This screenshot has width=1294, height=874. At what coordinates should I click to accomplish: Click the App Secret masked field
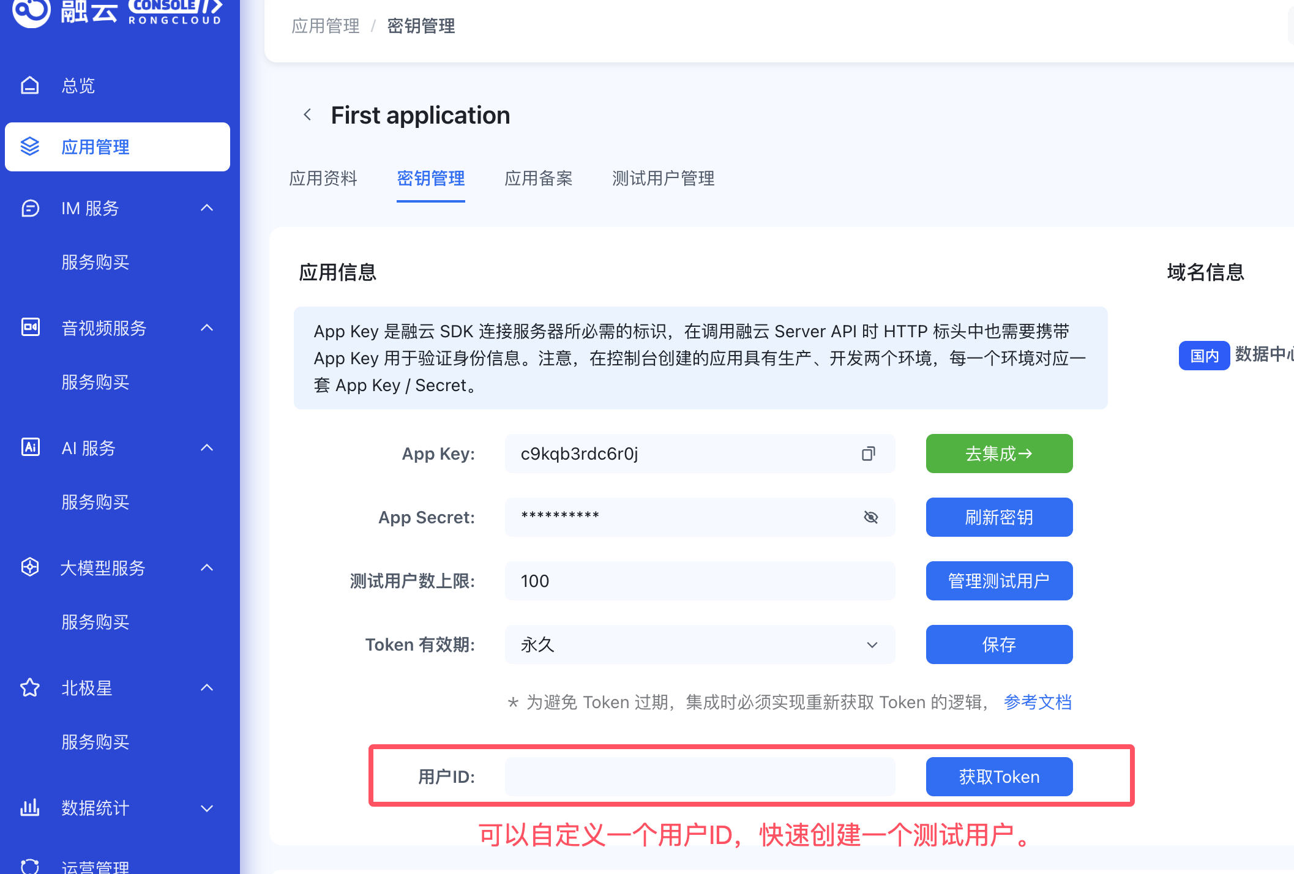pos(700,517)
